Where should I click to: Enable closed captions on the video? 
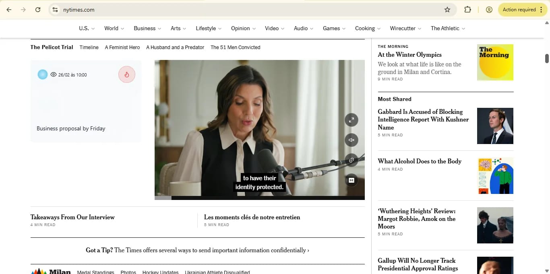(351, 180)
